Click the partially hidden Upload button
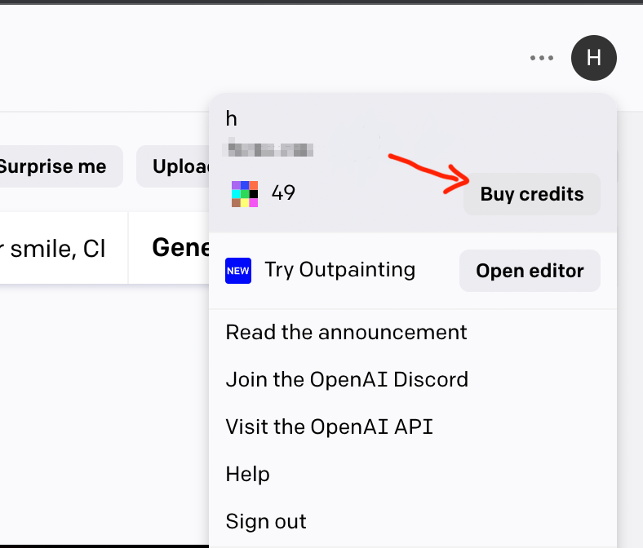Image resolution: width=643 pixels, height=548 pixels. [x=173, y=166]
